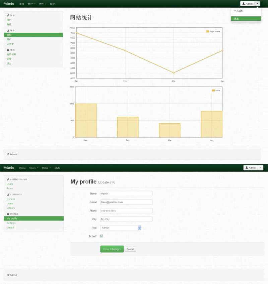268x284 pixels.
Task: Expand the 用户 dropdown in the top navbar
Action: tap(32, 4)
